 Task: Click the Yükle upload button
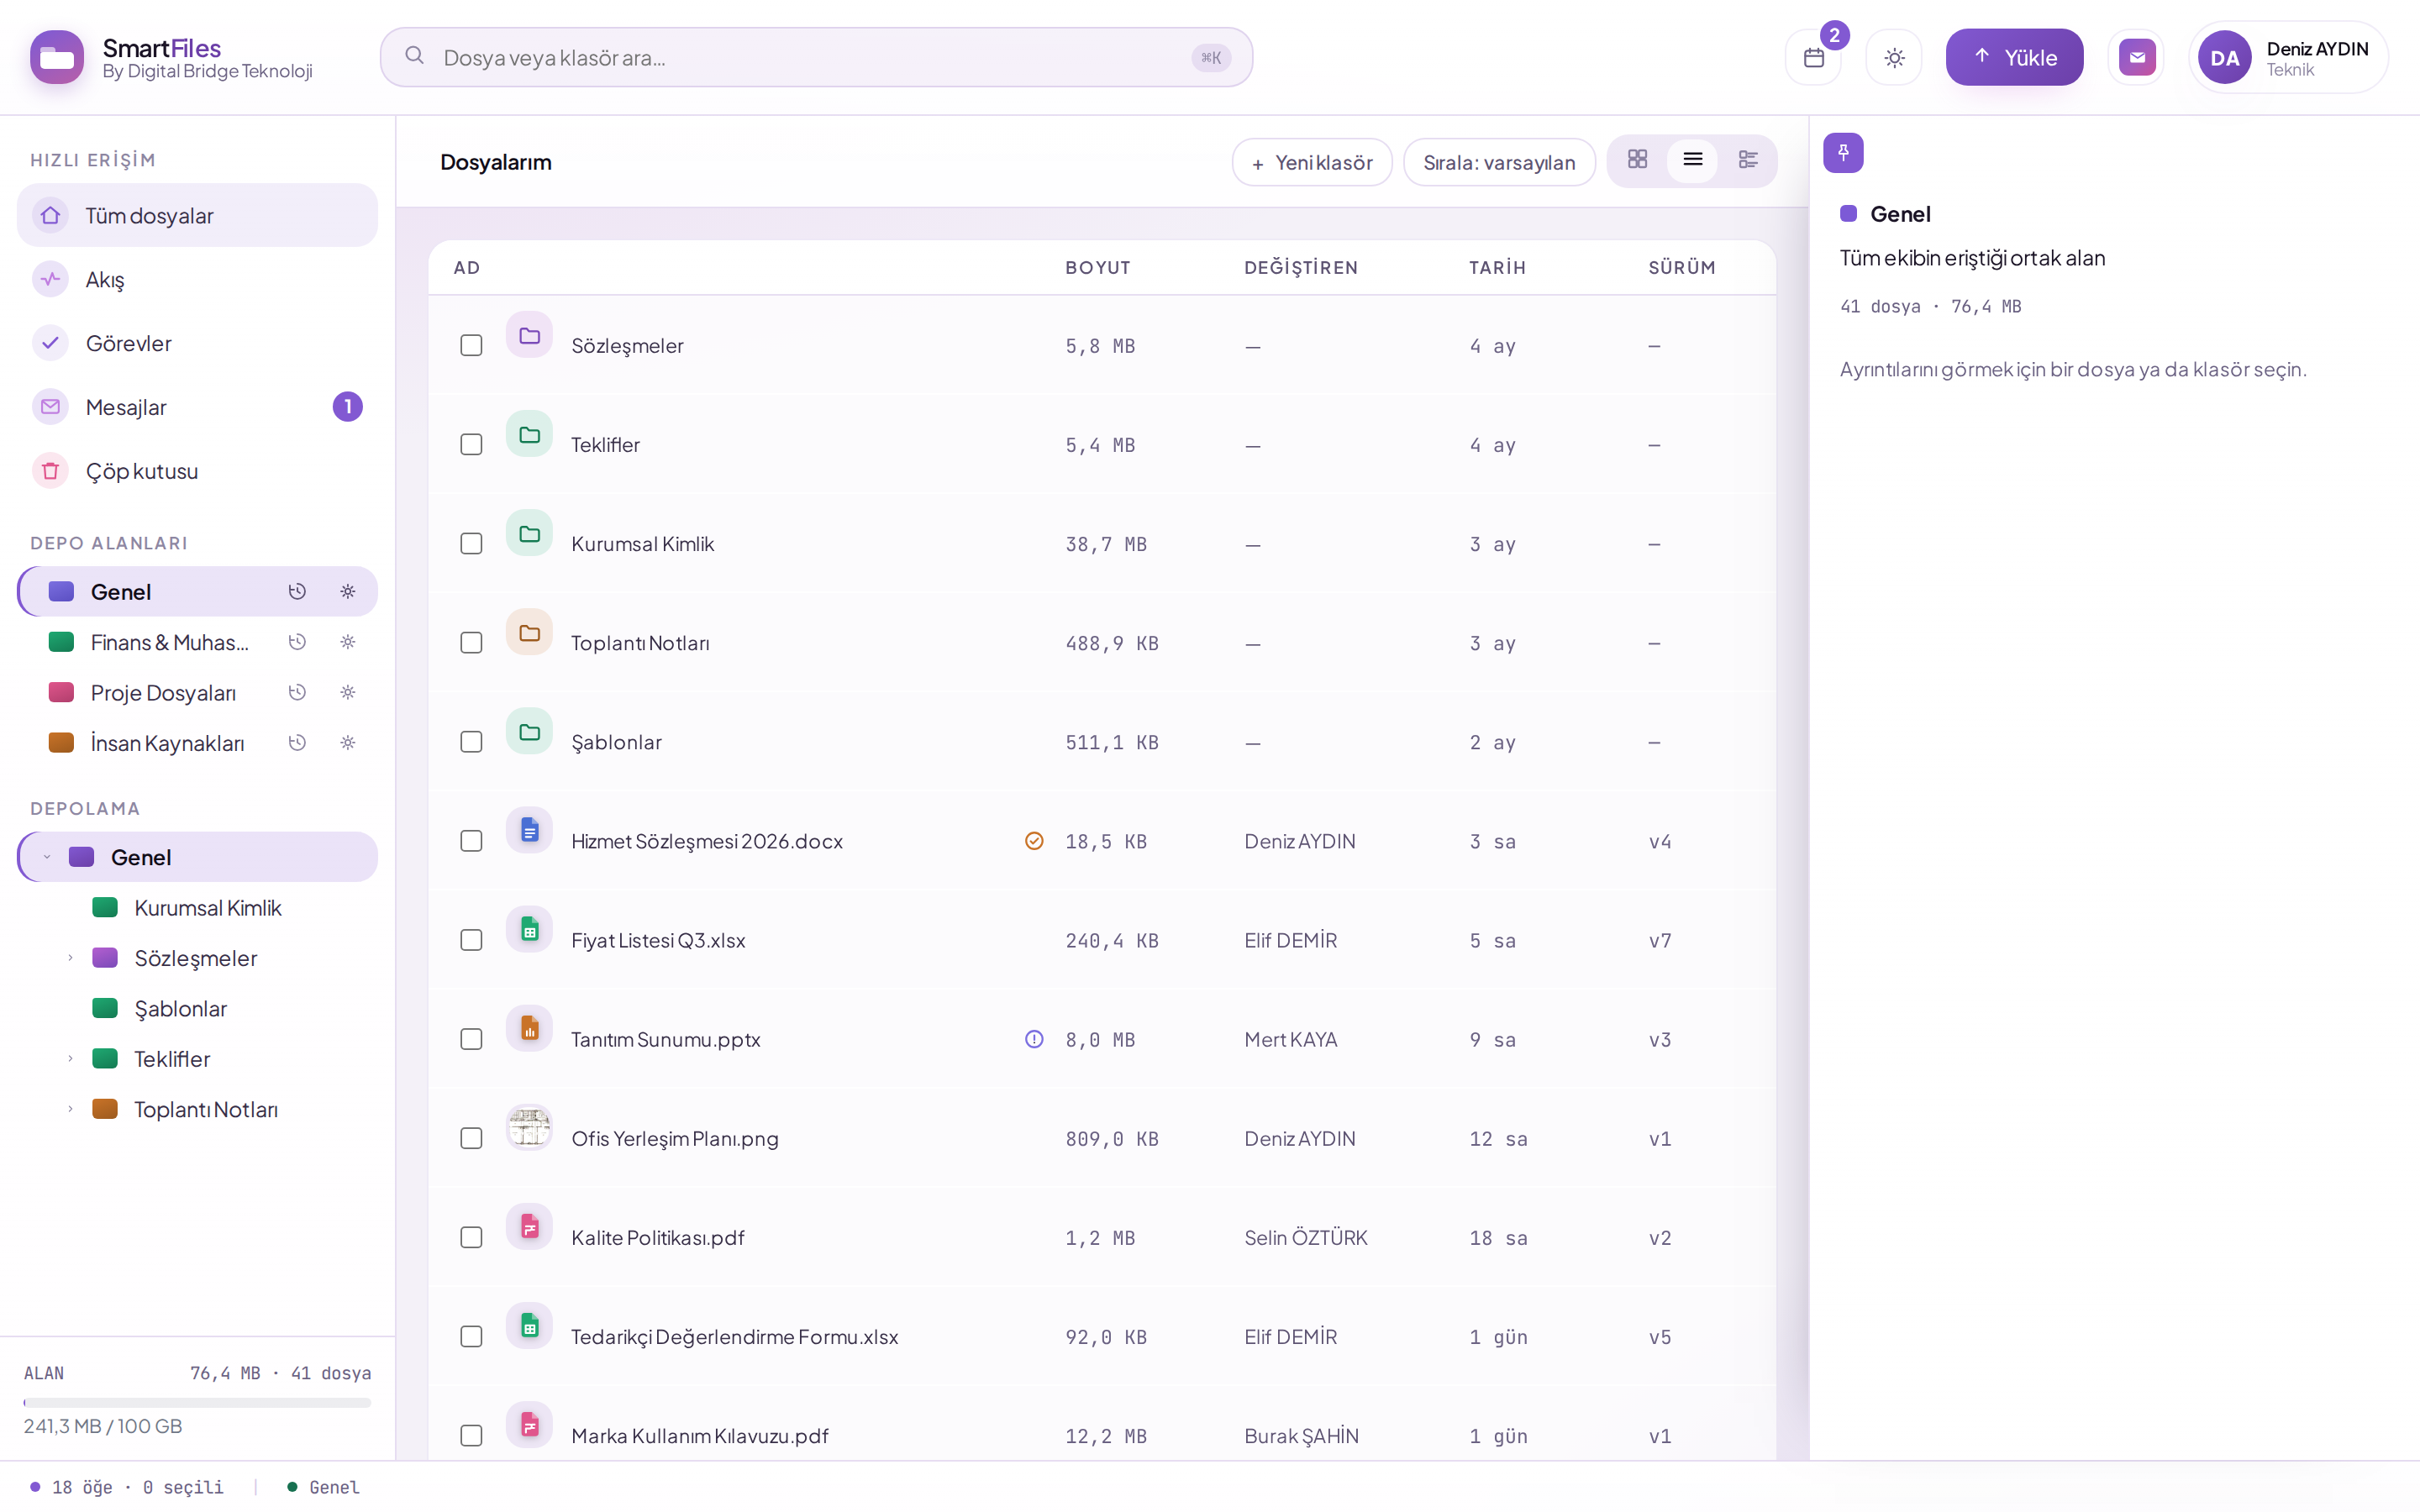coord(2014,57)
